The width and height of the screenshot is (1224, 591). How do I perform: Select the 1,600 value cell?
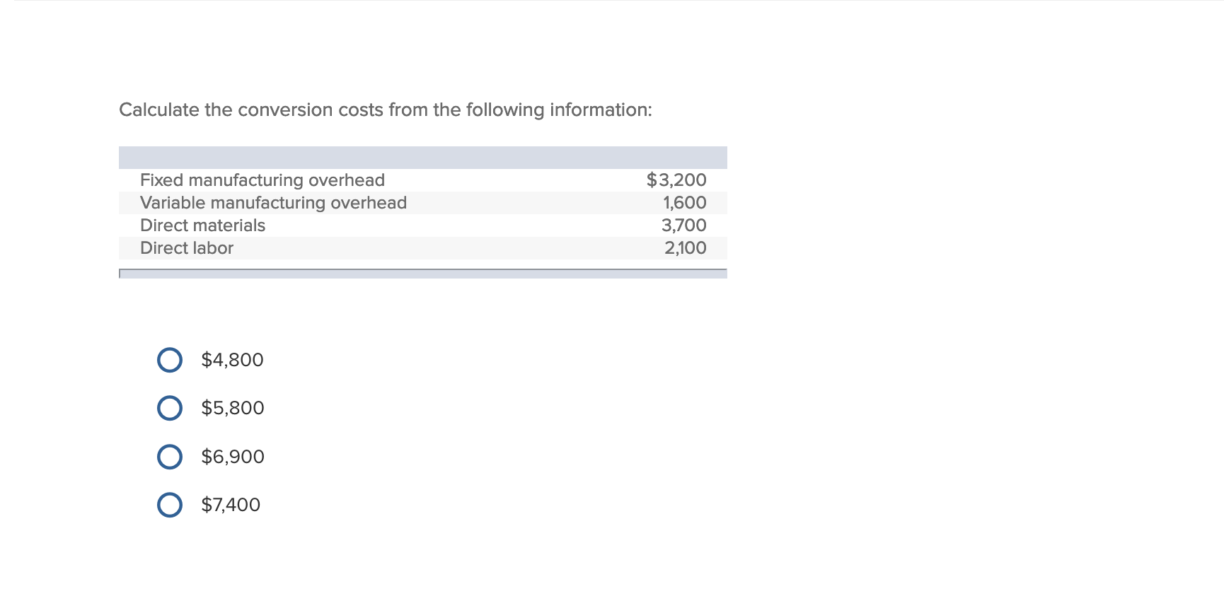click(x=683, y=202)
